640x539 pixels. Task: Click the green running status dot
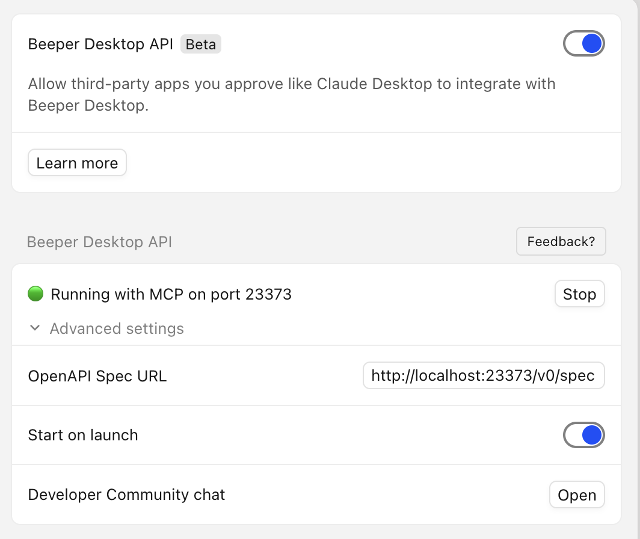[x=36, y=294]
